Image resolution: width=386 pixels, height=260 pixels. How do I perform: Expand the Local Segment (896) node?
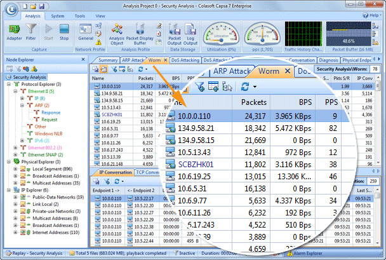(x=15, y=169)
